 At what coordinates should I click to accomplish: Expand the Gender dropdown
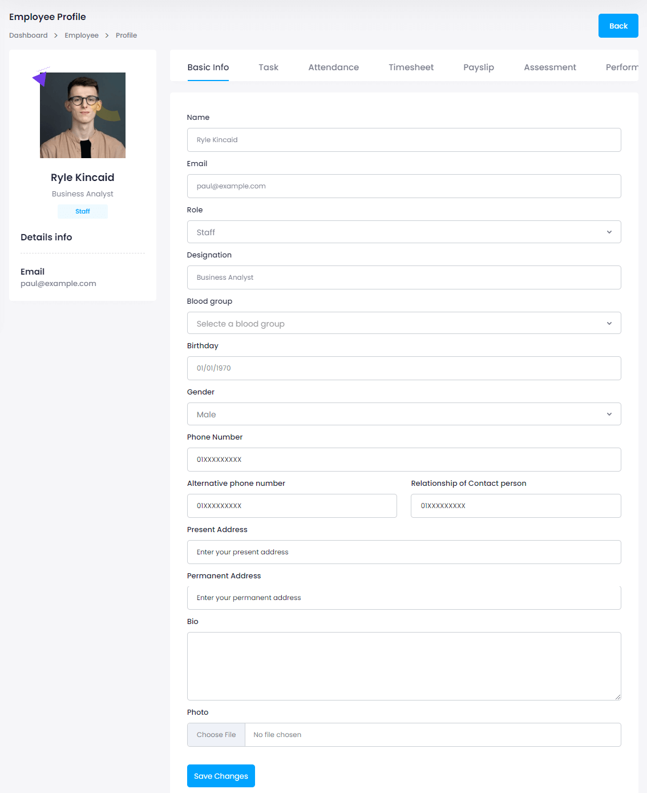point(403,414)
